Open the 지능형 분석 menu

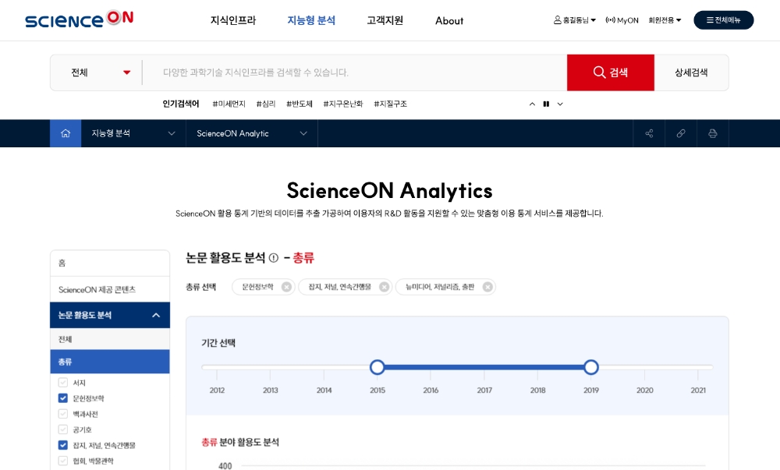311,20
